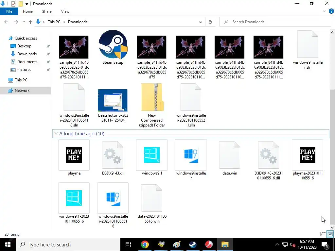Screen dimensions: 335x251
Task: Go up one folder level
Action: [30, 22]
